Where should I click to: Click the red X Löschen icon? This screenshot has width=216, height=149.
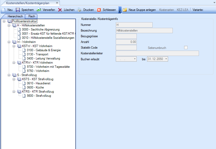pyautogui.click(x=60, y=10)
